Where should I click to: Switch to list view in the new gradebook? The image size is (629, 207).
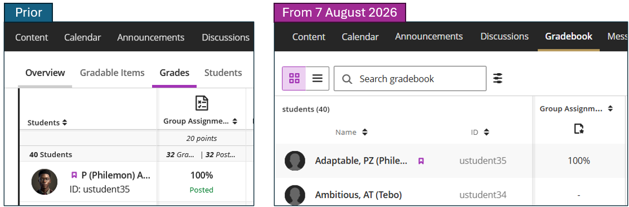tap(318, 78)
